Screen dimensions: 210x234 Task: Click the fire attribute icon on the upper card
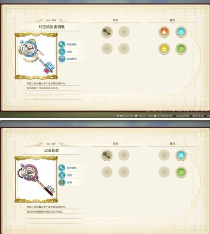tap(164, 32)
